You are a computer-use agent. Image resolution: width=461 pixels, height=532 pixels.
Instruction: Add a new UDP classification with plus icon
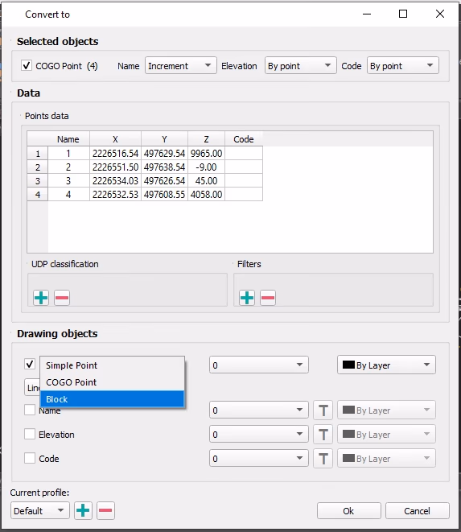click(41, 298)
